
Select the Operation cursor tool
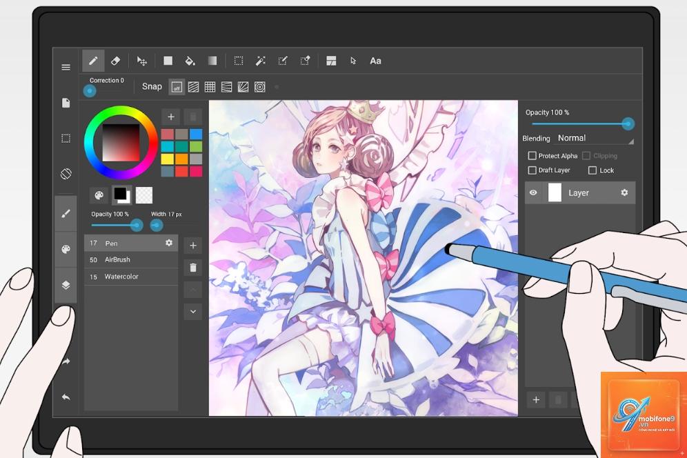click(353, 61)
